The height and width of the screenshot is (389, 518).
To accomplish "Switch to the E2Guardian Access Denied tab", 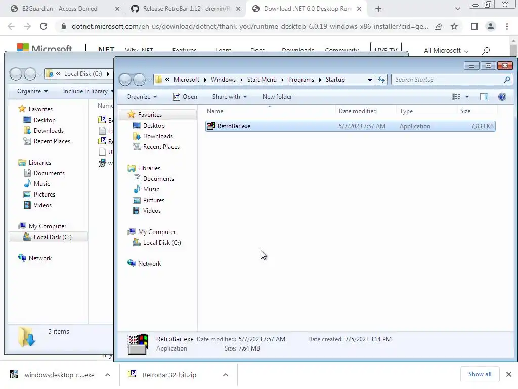I will pyautogui.click(x=60, y=9).
